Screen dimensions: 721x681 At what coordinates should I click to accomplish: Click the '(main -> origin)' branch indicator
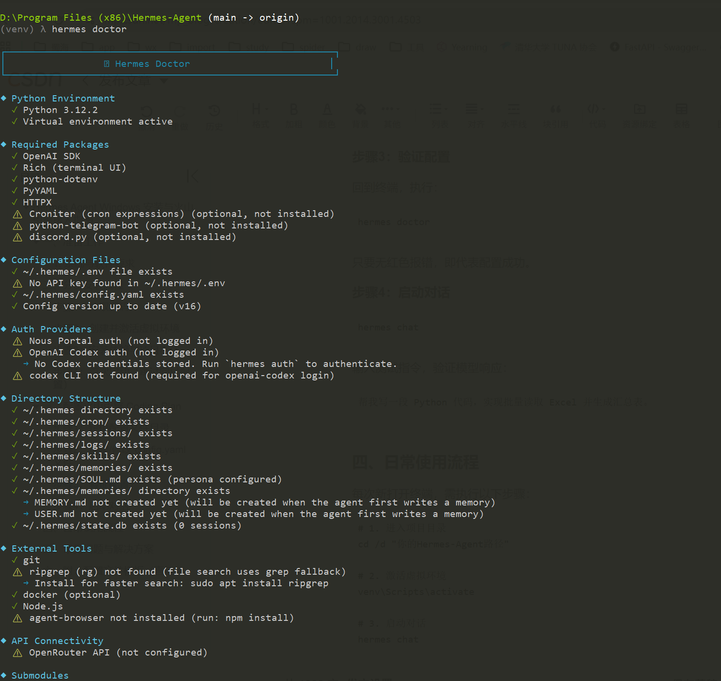pyautogui.click(x=254, y=18)
